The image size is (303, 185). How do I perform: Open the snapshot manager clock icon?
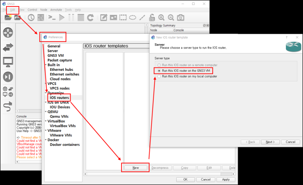click(31, 18)
